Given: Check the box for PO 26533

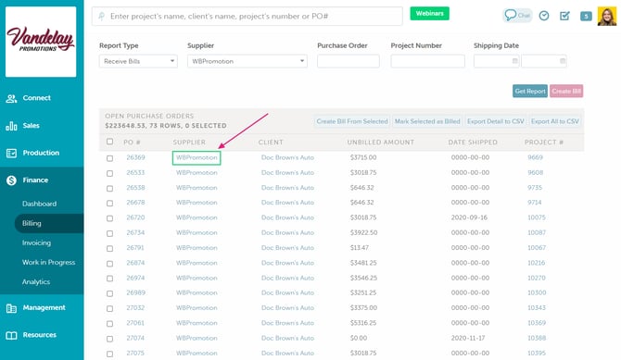Looking at the screenshot, I should (109, 173).
